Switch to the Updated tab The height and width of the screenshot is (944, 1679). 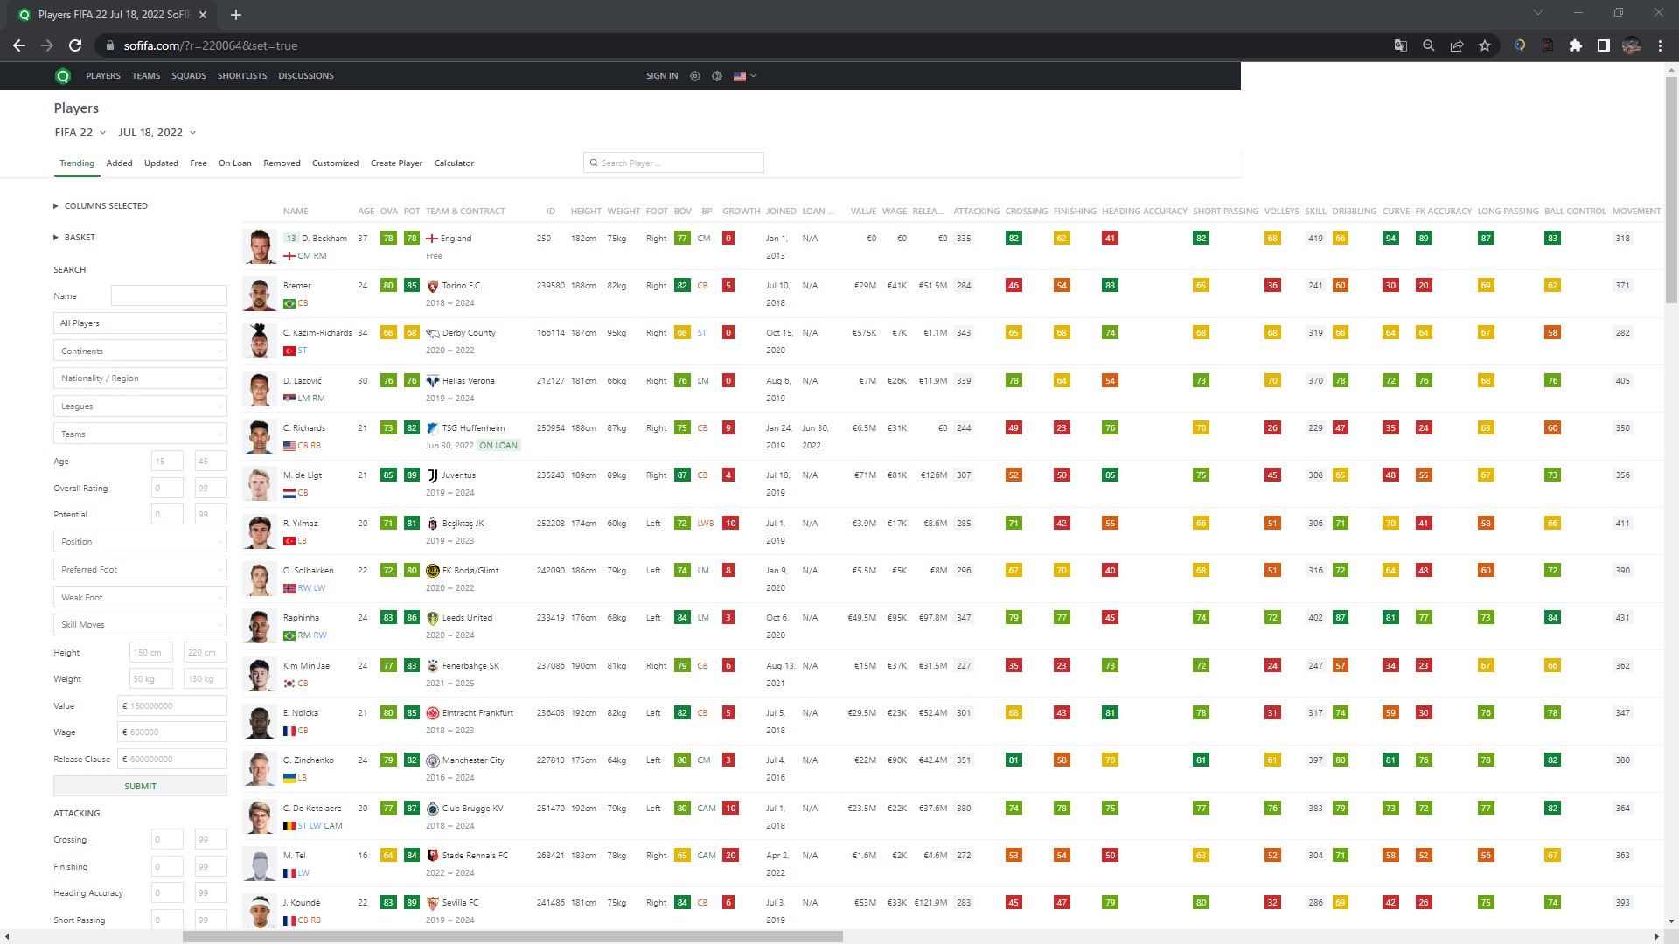161,163
